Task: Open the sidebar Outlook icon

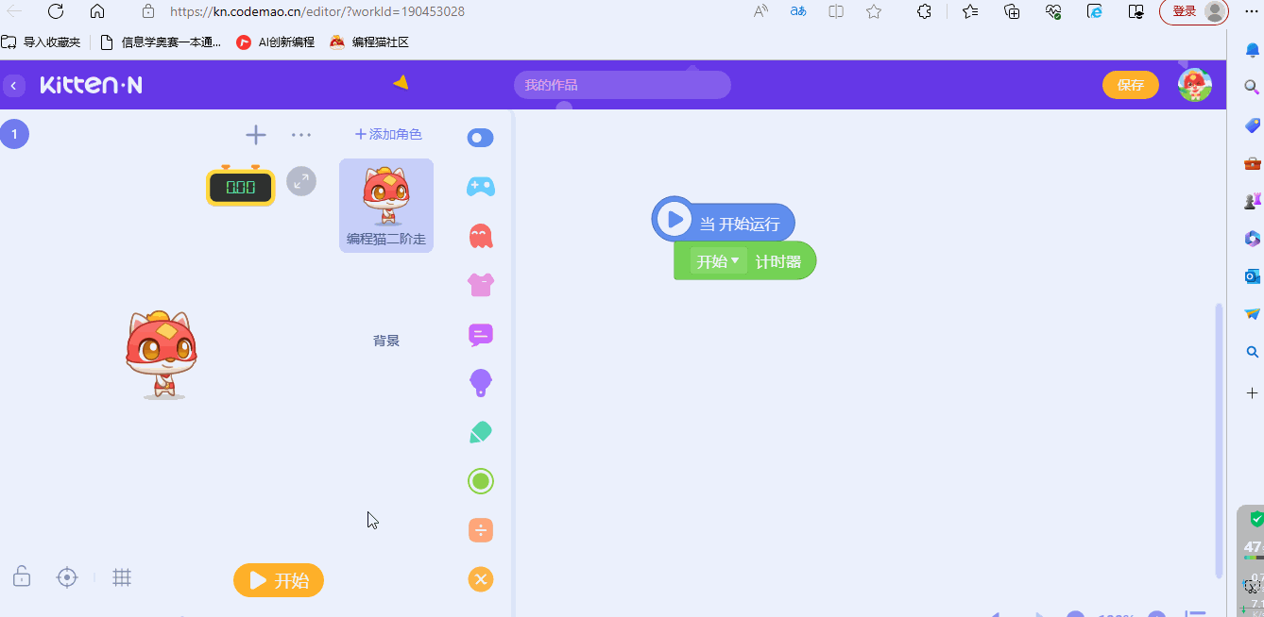Action: click(1253, 276)
